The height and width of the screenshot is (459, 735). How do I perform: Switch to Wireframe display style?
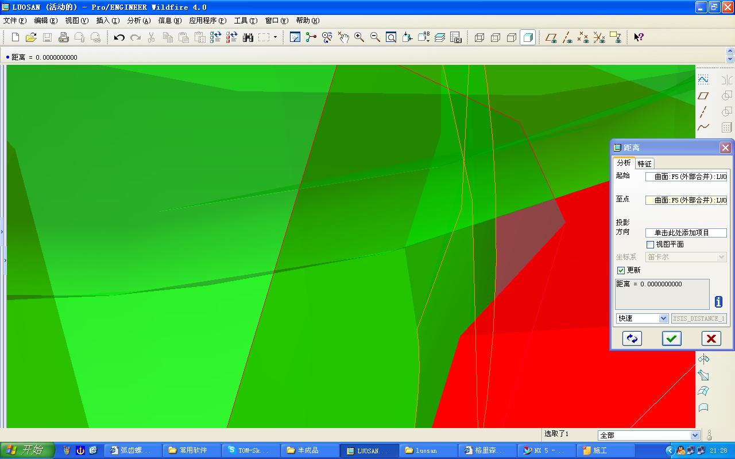tap(479, 37)
